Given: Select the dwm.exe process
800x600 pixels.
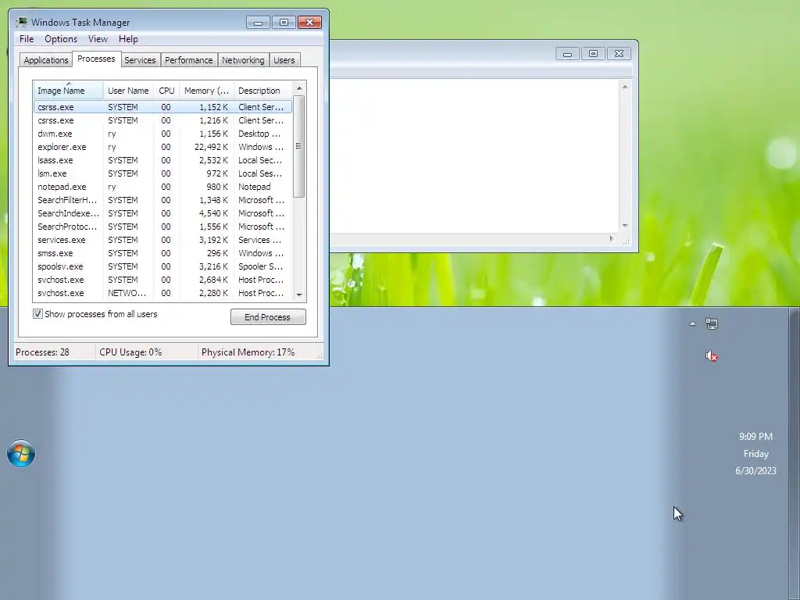Looking at the screenshot, I should (x=162, y=134).
